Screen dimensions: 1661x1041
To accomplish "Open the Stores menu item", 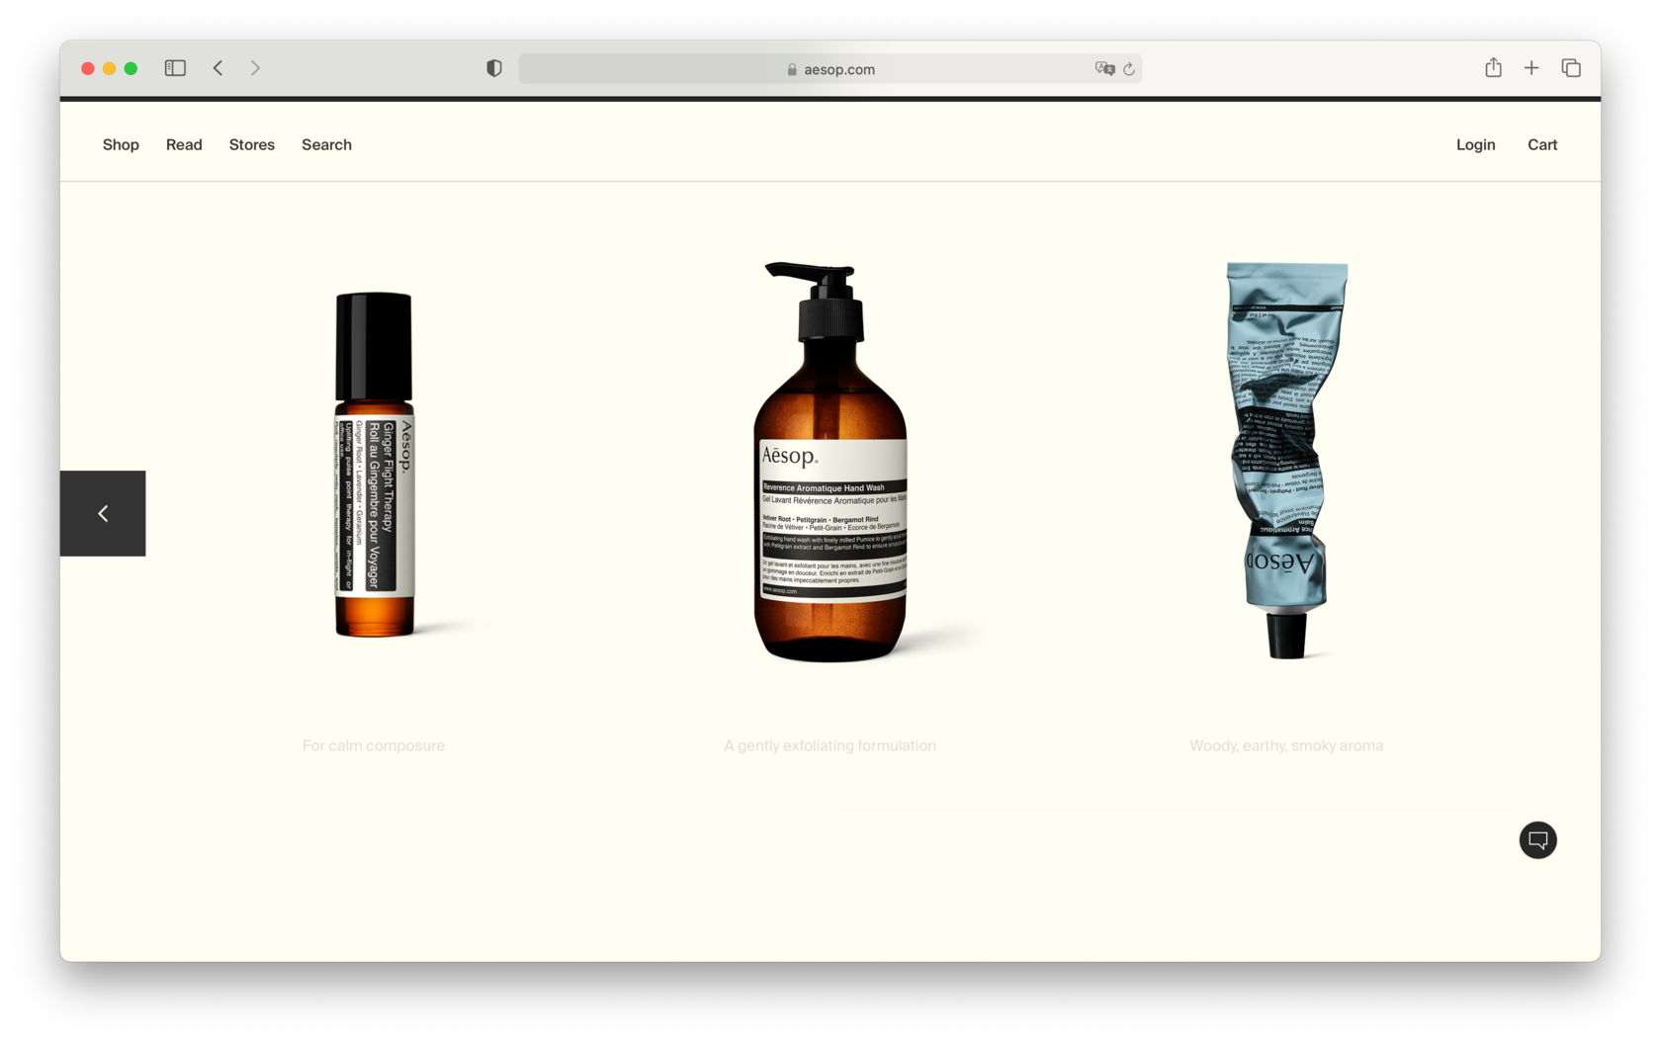I will [x=252, y=144].
